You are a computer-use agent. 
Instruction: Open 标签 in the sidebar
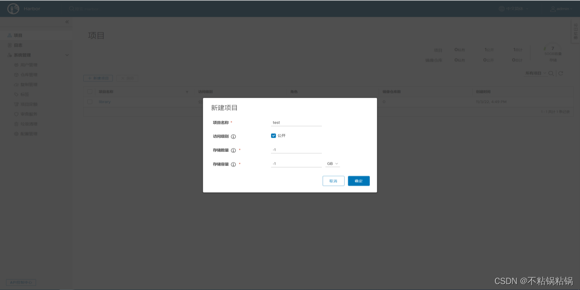click(22, 94)
